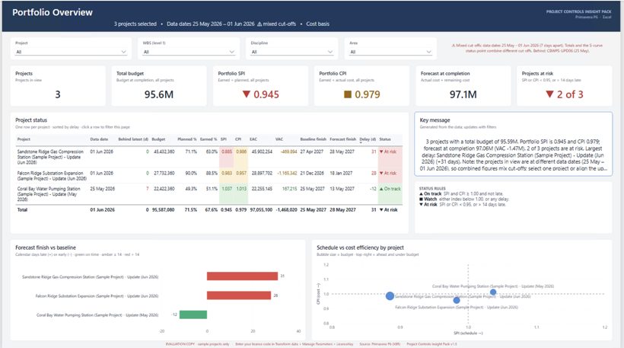Click the Total budget value 95.6M

[159, 94]
